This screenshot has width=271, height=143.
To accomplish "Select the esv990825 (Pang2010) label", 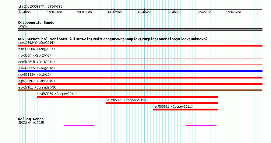I will point(37,68).
